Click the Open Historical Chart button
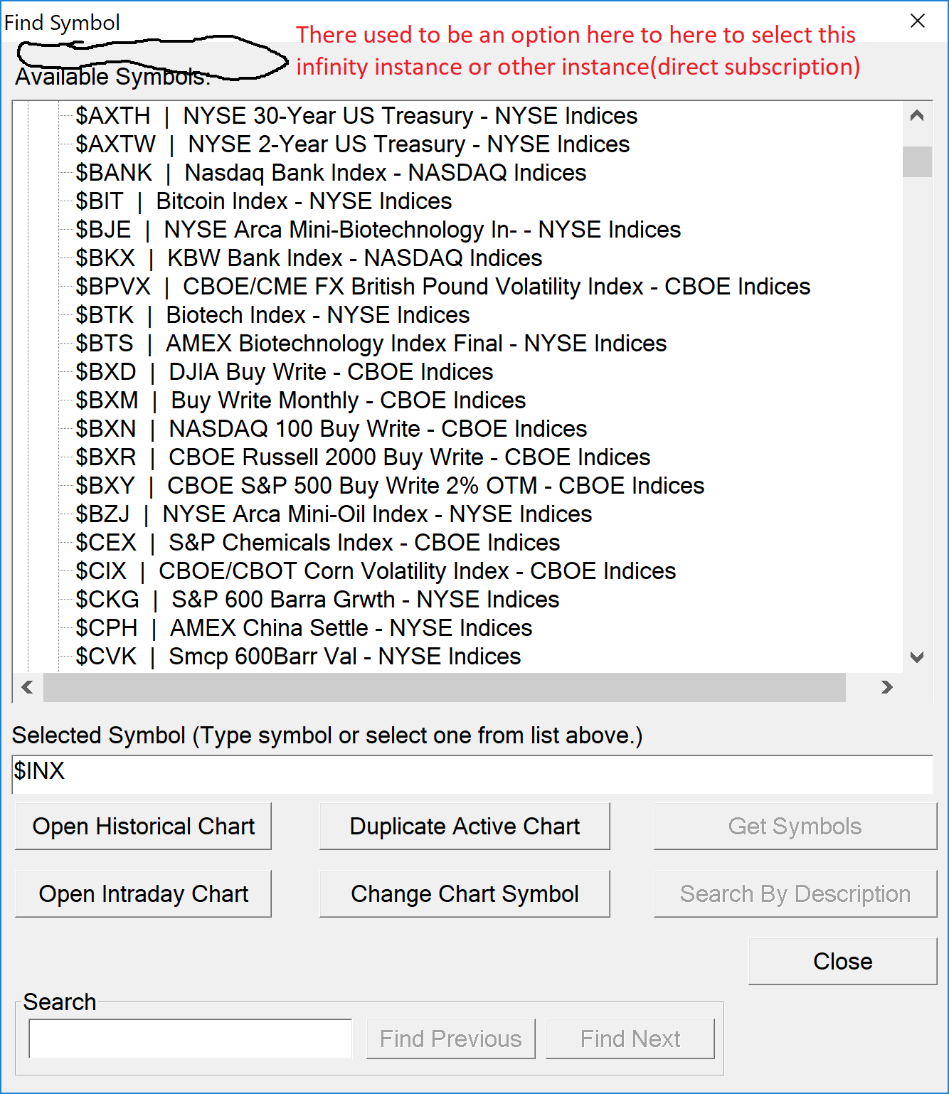 pos(143,826)
